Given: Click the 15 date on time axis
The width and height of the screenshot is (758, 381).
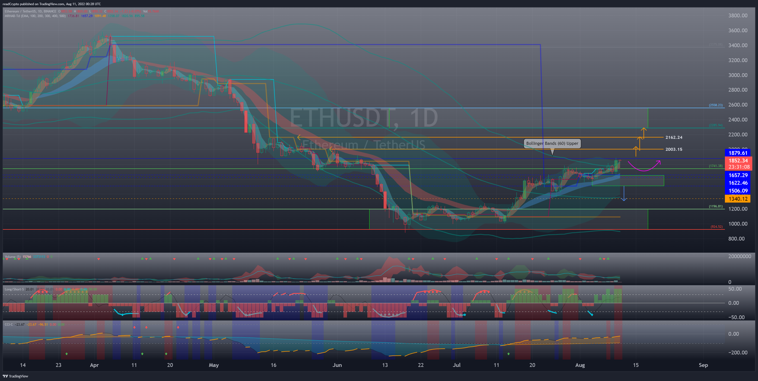Looking at the screenshot, I should point(636,365).
